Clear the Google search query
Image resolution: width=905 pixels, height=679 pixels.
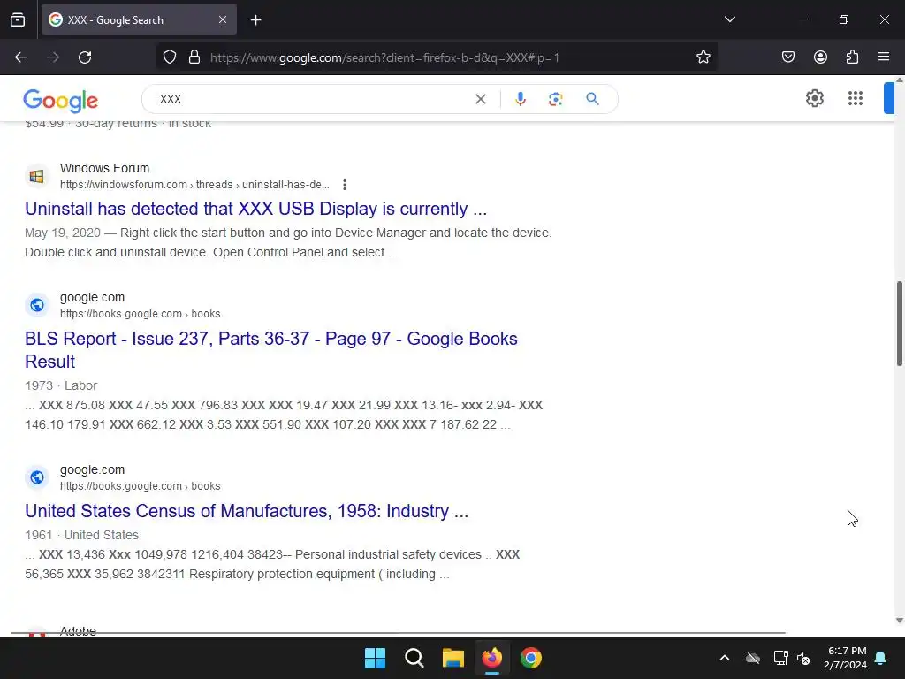tap(480, 99)
